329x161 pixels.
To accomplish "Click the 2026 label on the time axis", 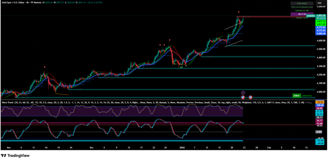I will (x=182, y=148).
